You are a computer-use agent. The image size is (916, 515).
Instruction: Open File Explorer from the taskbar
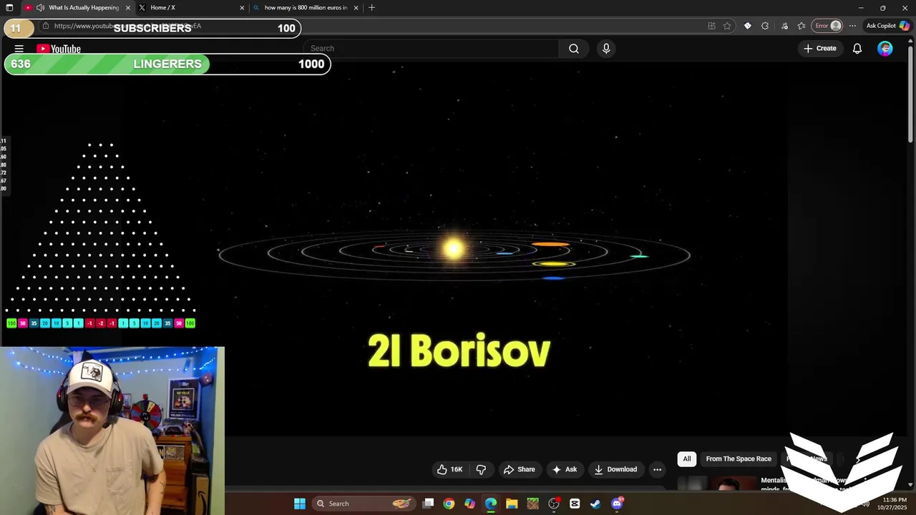pyautogui.click(x=512, y=504)
